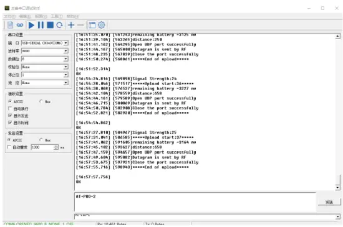The width and height of the screenshot is (343, 227).
Task: Click log line 'Signal Strength:24'
Action: click(126, 79)
